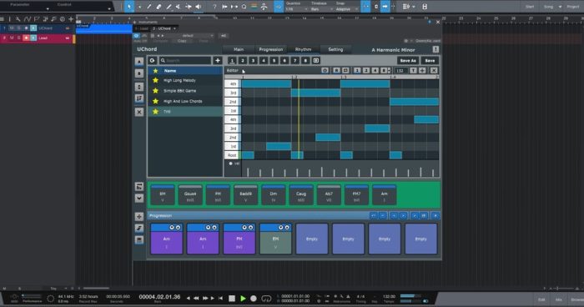Disarm record on the Lead track

tap(26, 38)
